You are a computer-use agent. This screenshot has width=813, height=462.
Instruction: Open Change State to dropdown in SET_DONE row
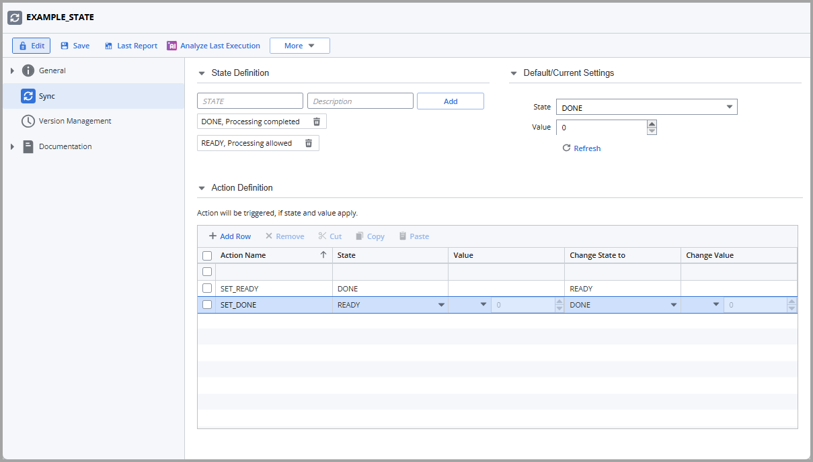coord(673,304)
